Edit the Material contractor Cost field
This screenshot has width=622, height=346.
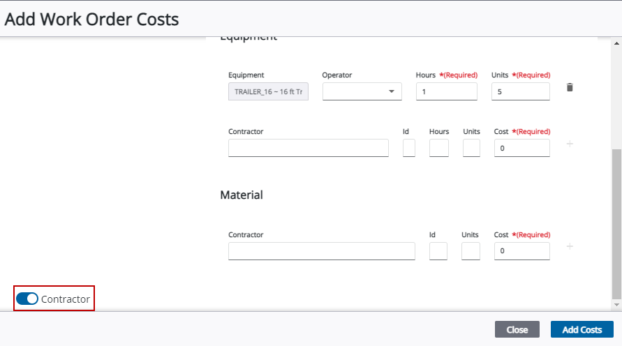(521, 251)
